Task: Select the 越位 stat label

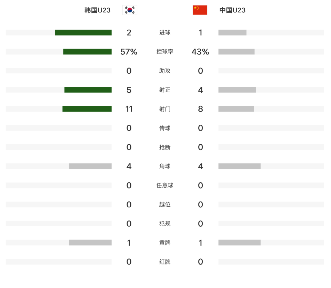Action: coord(165,204)
